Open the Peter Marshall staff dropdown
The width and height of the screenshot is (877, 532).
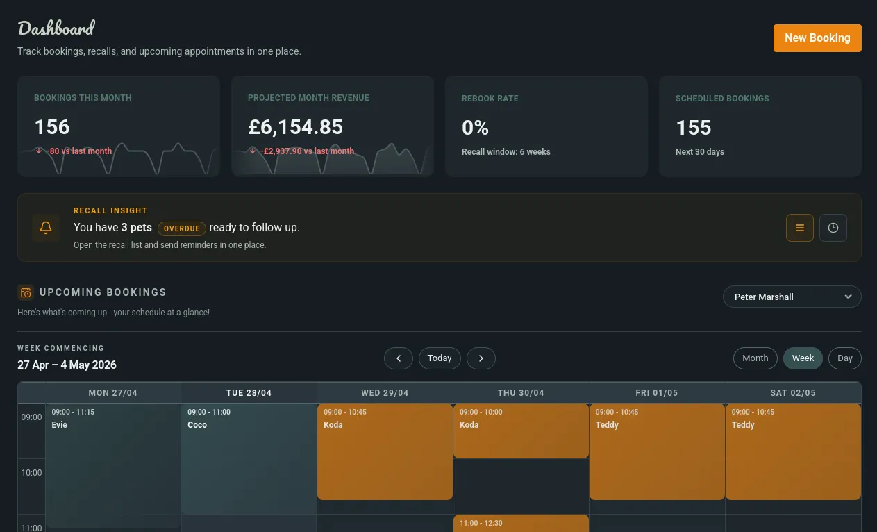(792, 297)
